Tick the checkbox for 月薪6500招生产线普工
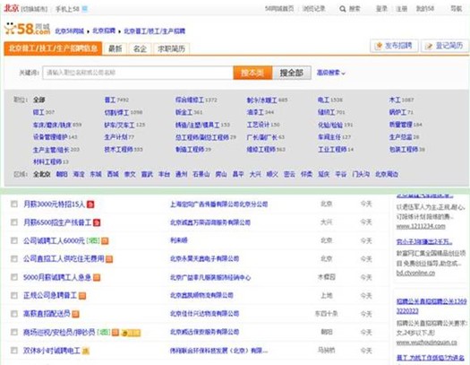Screen dimensions: 470x365 14,222
